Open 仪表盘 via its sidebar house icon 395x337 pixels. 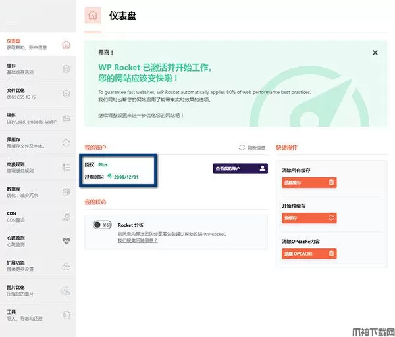click(66, 44)
